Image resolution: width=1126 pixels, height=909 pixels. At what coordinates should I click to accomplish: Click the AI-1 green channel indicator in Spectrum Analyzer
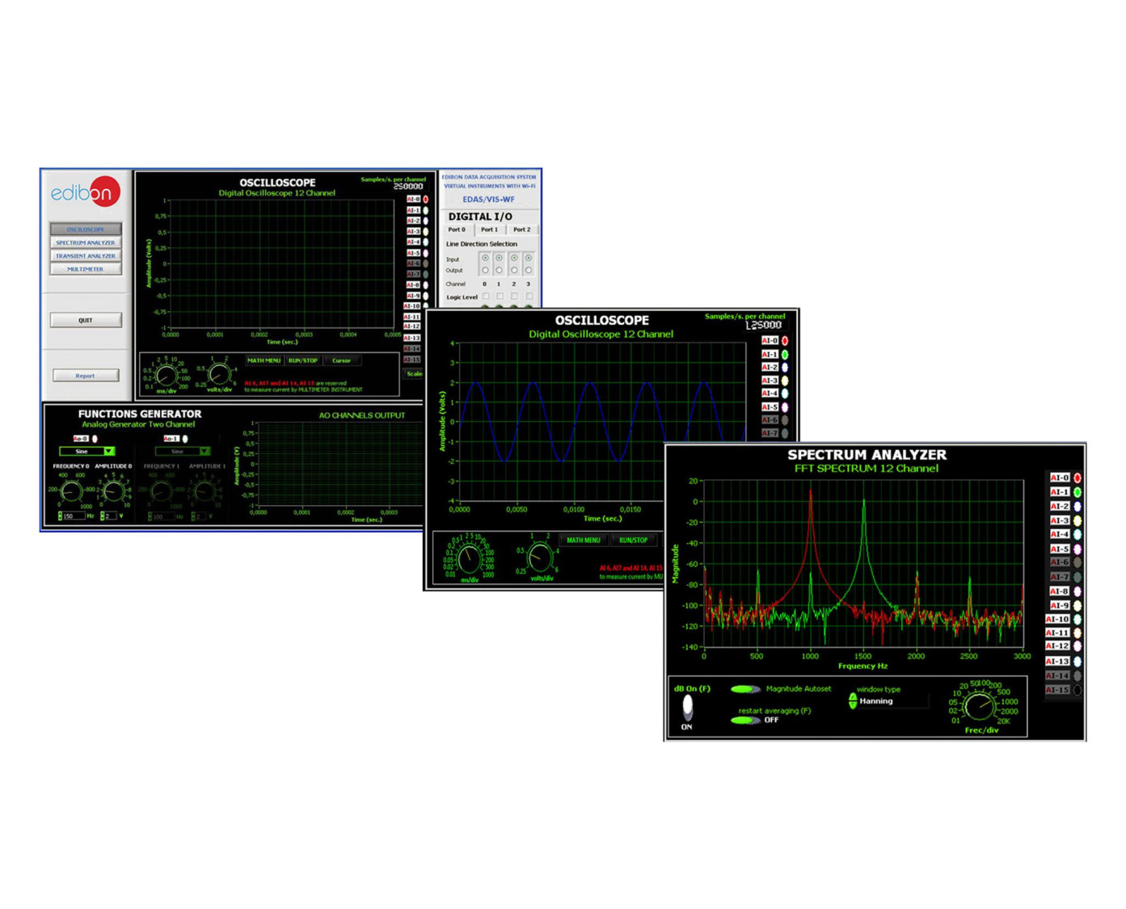click(1077, 492)
